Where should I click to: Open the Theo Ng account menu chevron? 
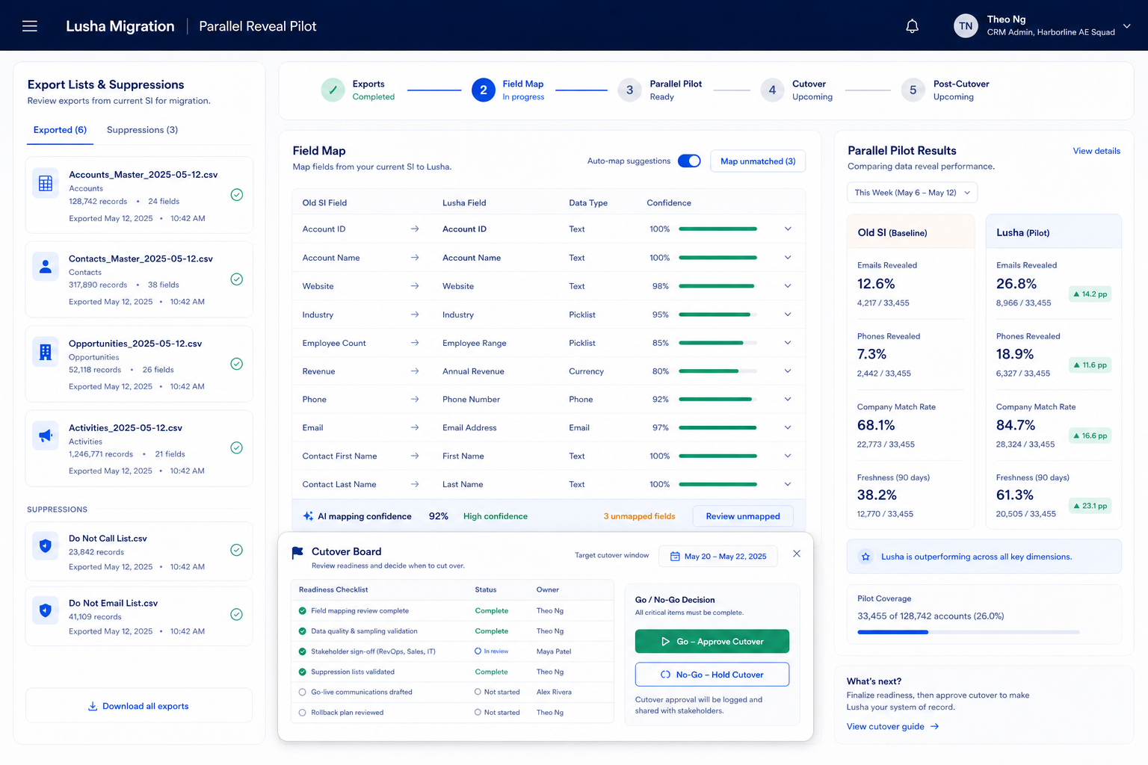click(x=1126, y=26)
